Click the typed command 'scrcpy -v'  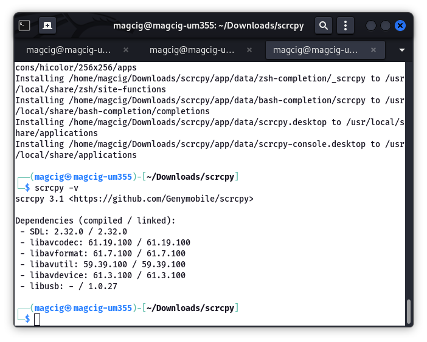point(57,188)
